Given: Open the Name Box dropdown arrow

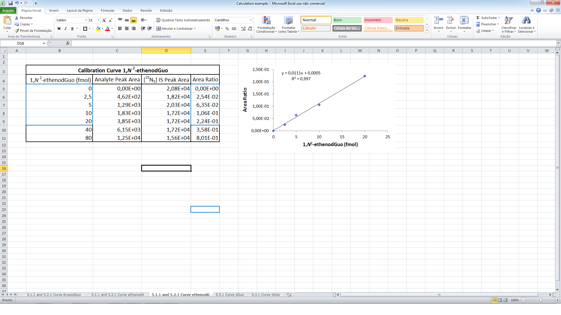Looking at the screenshot, I should pos(44,43).
